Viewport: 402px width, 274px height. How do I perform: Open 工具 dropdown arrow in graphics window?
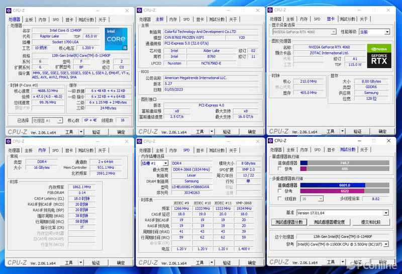click(343, 132)
